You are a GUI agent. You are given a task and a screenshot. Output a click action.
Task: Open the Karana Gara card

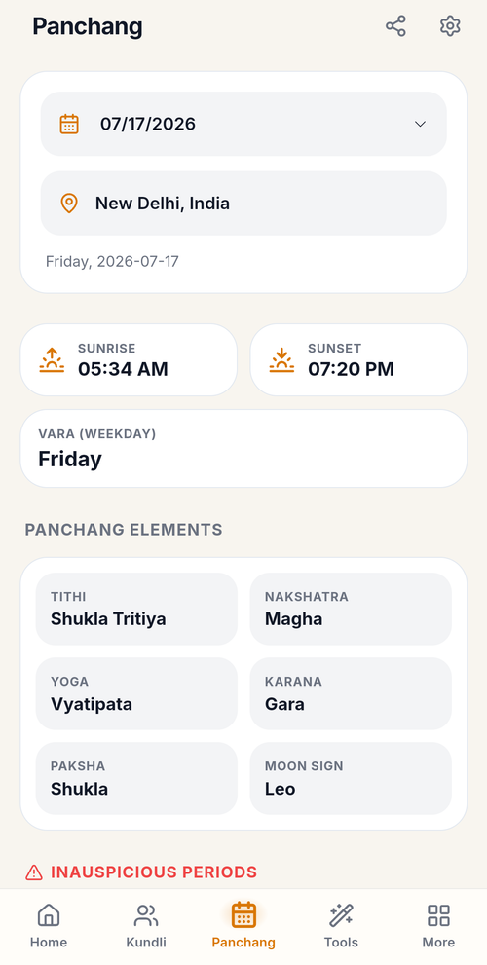[x=351, y=693]
